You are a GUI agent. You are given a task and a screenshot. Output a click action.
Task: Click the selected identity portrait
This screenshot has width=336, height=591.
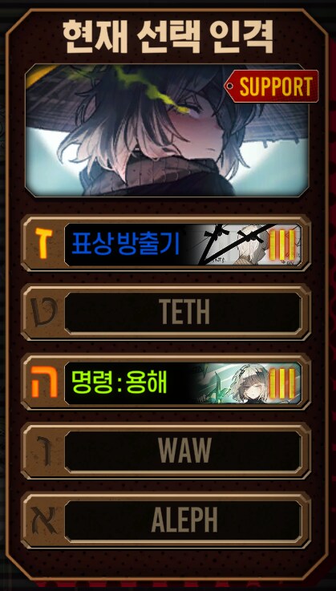(167, 130)
